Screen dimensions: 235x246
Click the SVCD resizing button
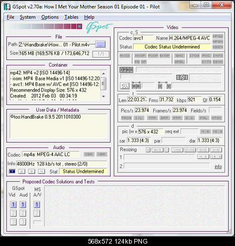(190, 150)
